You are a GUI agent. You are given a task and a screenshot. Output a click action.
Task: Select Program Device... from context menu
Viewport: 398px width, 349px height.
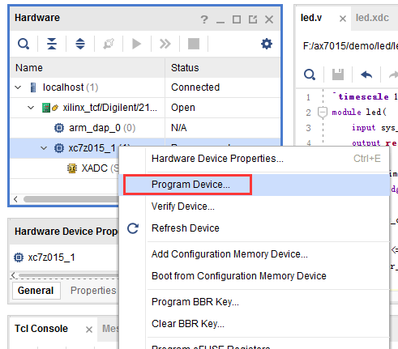[190, 185]
